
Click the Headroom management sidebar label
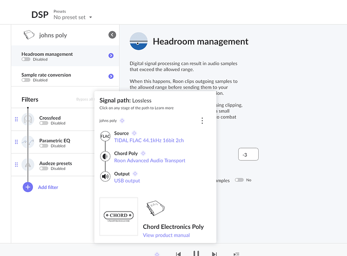click(47, 54)
